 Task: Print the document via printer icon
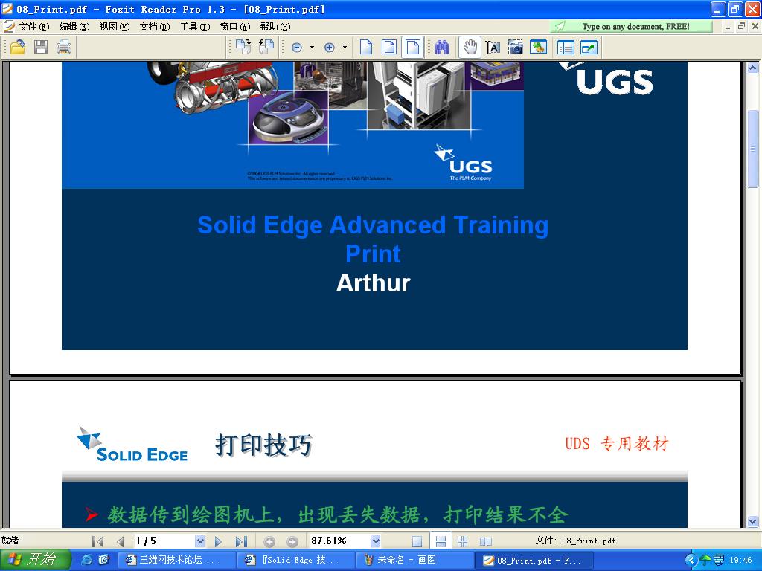pos(64,47)
